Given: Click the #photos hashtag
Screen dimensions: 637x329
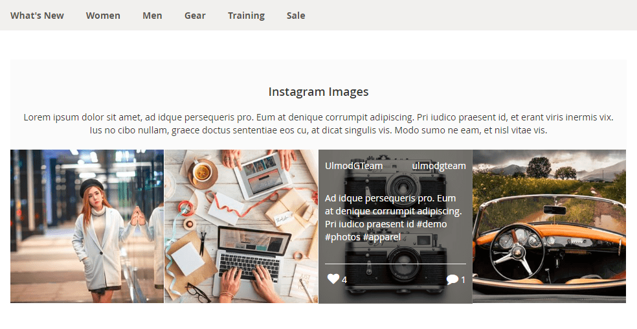Looking at the screenshot, I should tap(342, 237).
